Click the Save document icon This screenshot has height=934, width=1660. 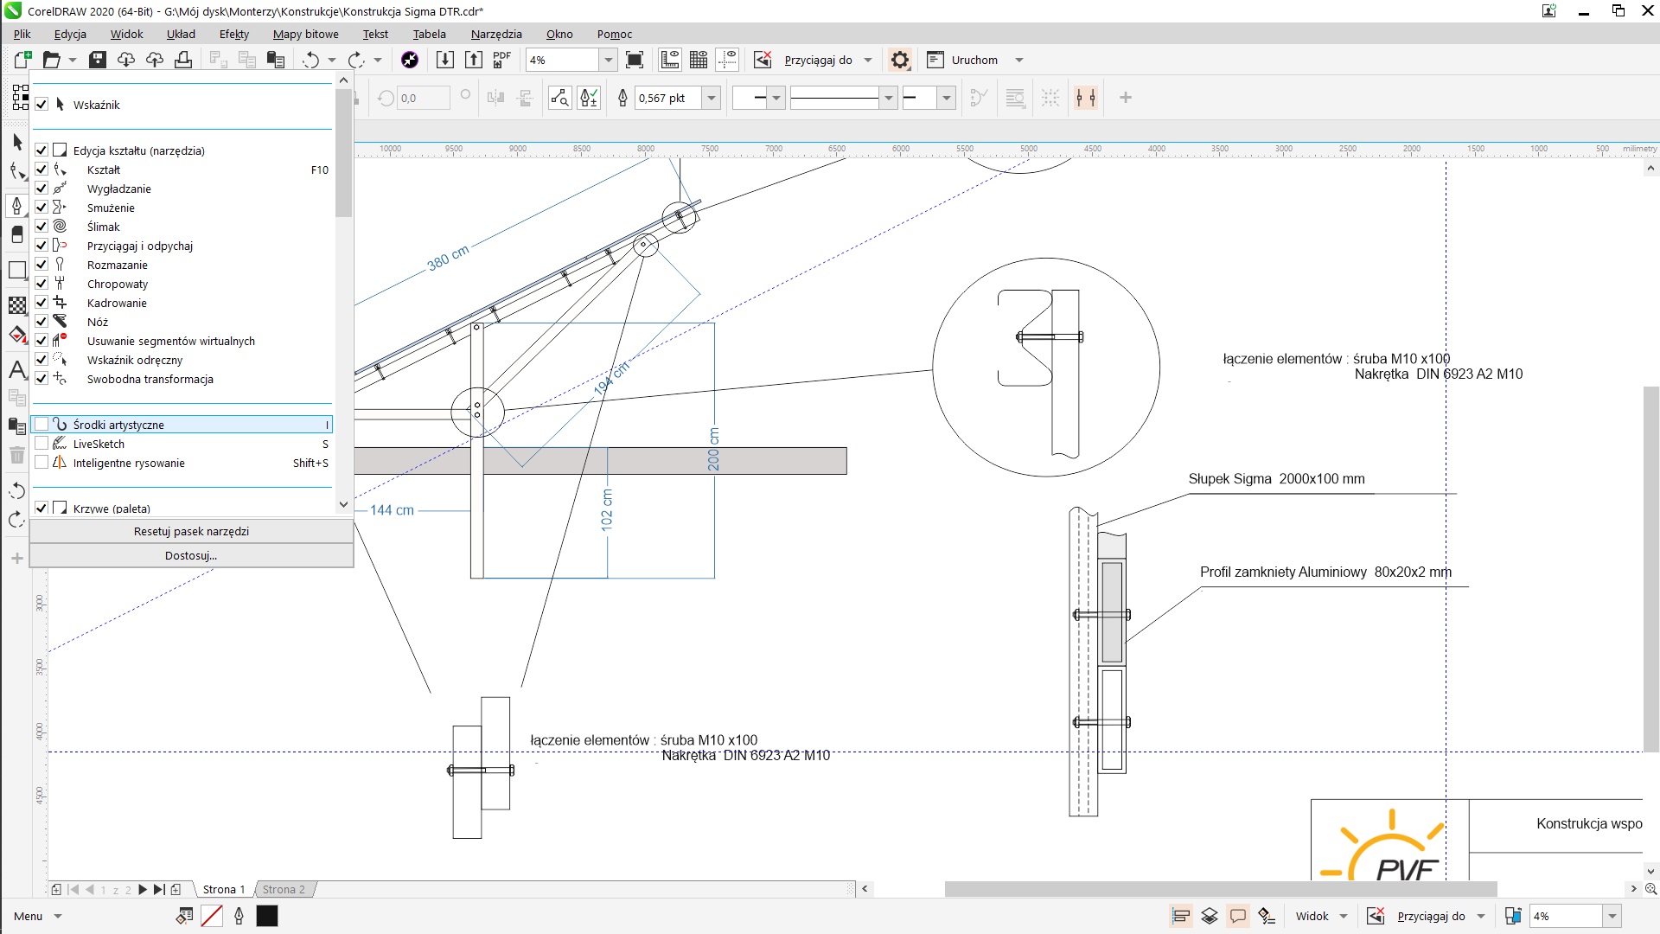point(98,60)
